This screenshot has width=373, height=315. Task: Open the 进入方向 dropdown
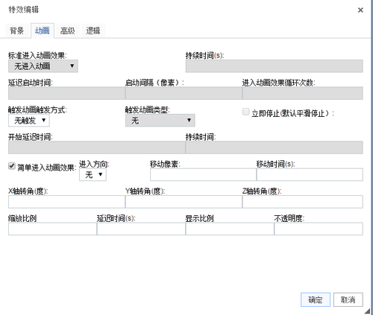click(93, 175)
